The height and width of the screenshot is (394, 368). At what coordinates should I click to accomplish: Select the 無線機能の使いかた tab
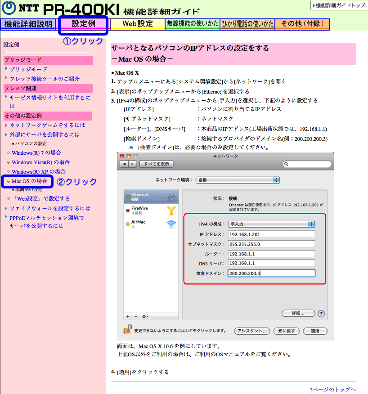(x=193, y=24)
